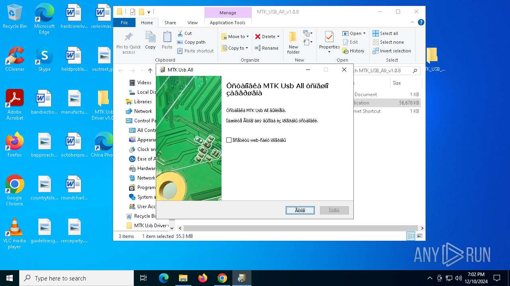The height and width of the screenshot is (286, 510).
Task: Click the CCleaner desktop icon
Action: (x=15, y=59)
